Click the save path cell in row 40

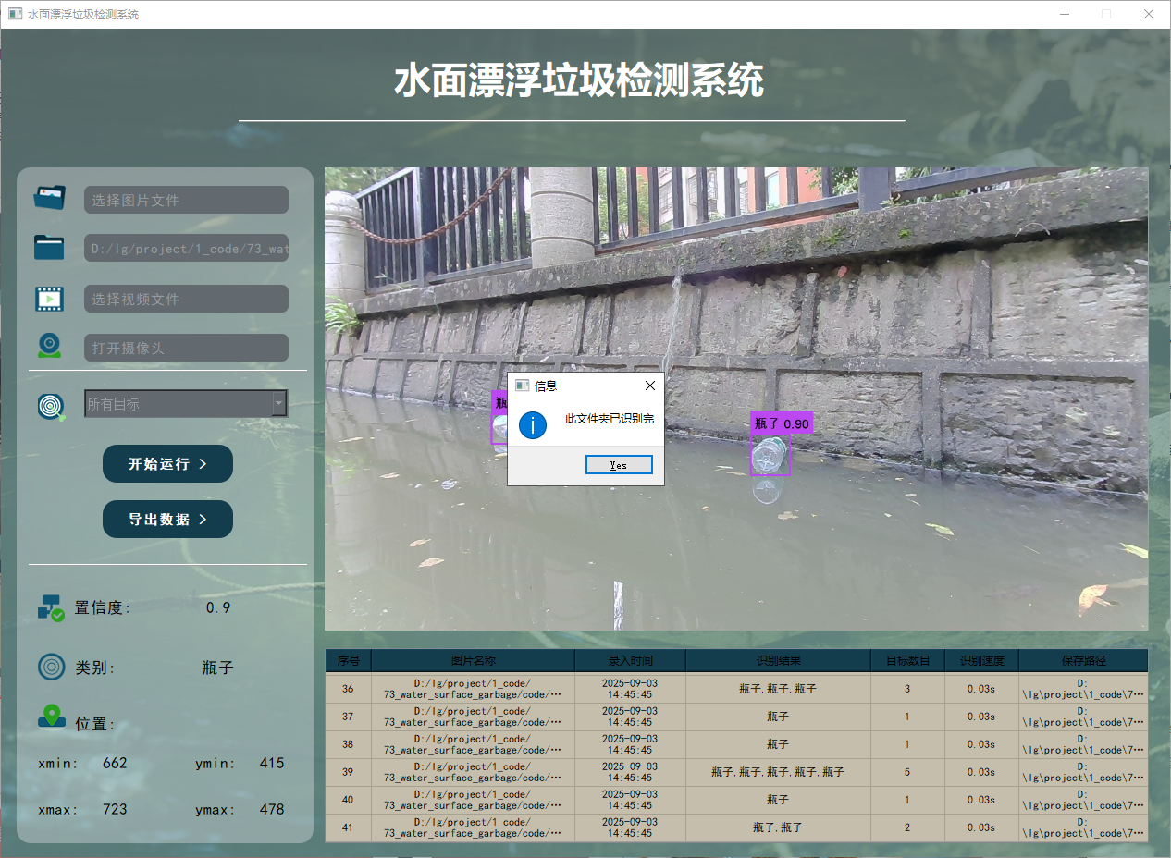point(1083,800)
